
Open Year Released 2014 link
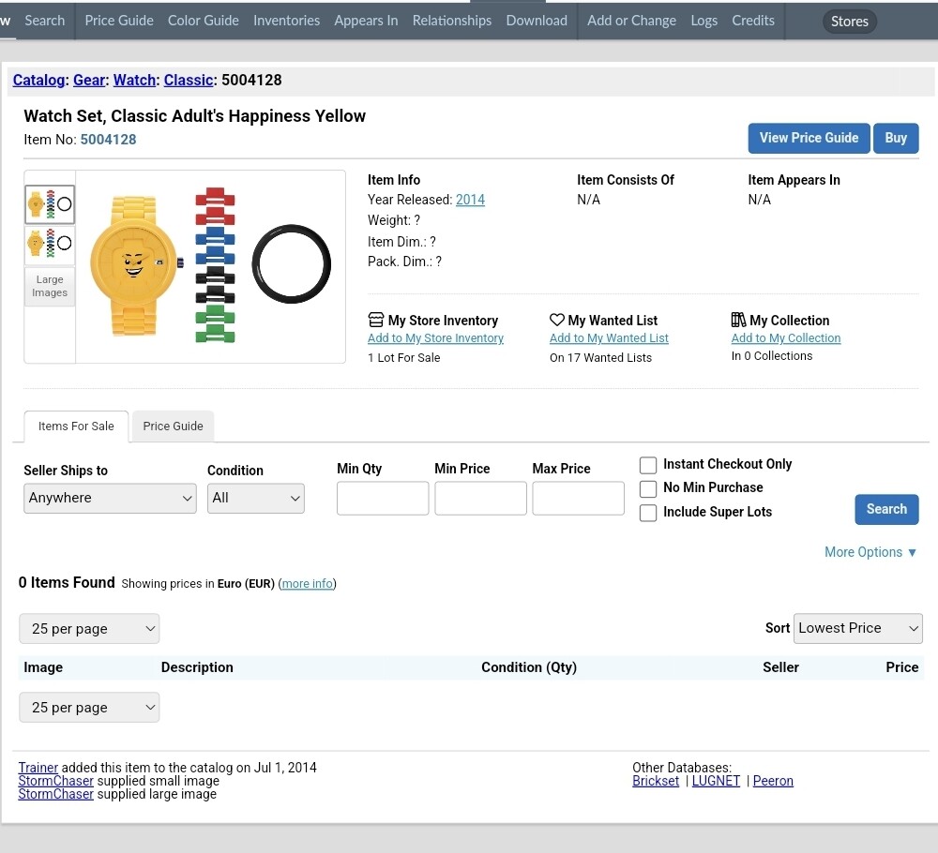pyautogui.click(x=470, y=200)
